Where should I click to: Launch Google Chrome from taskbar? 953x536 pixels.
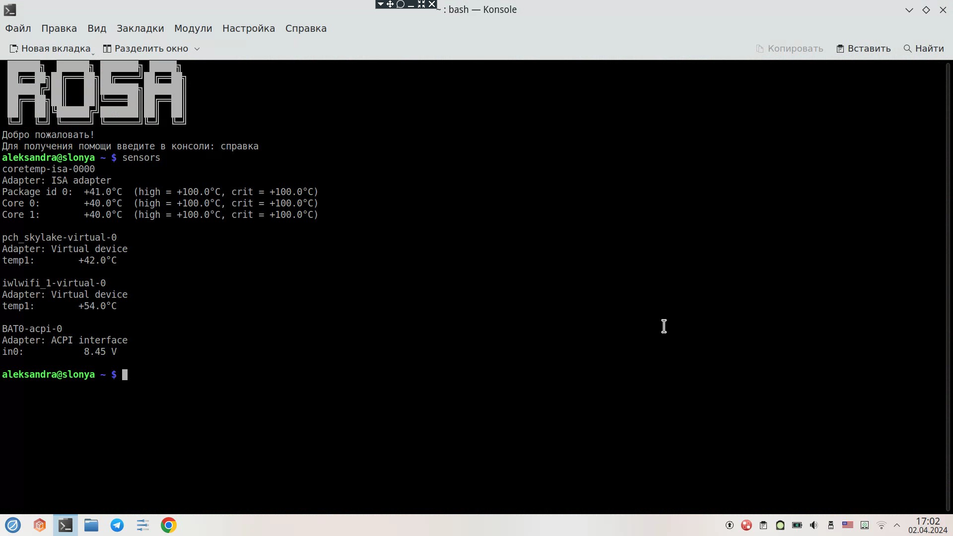169,525
